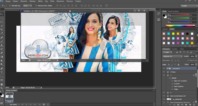The height and width of the screenshot is (106, 198).
Task: Enable the Otomatik Seç checkbox
Action: pos(10,6)
